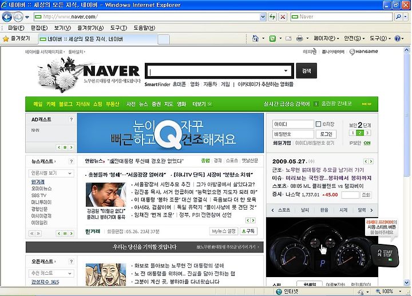Click the My뉴스 설정 button

tap(224, 231)
